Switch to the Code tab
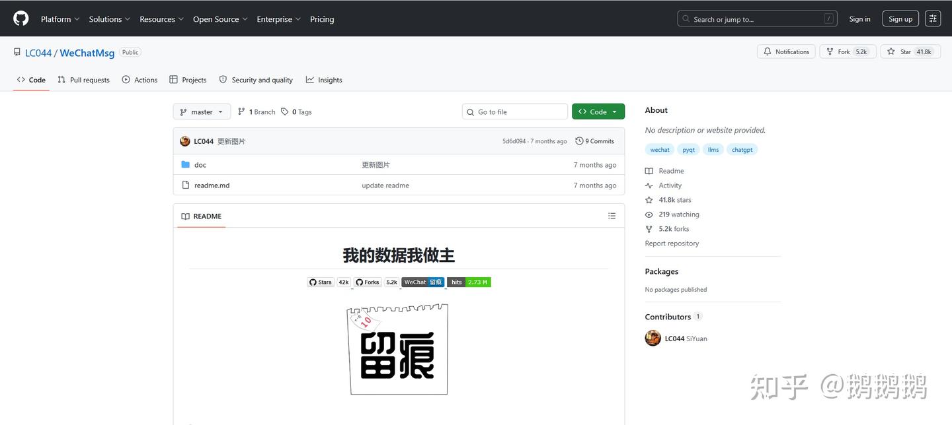This screenshot has width=952, height=425. pos(31,80)
